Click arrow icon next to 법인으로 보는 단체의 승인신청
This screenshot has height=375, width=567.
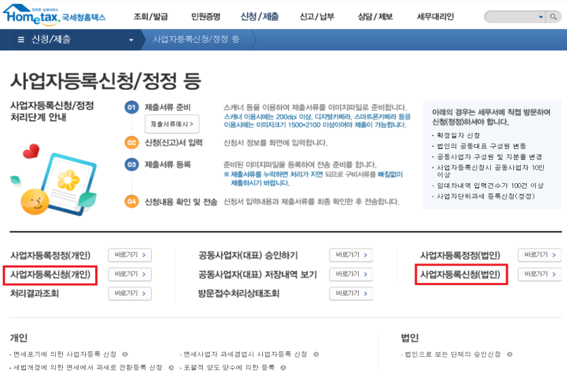tap(510, 355)
